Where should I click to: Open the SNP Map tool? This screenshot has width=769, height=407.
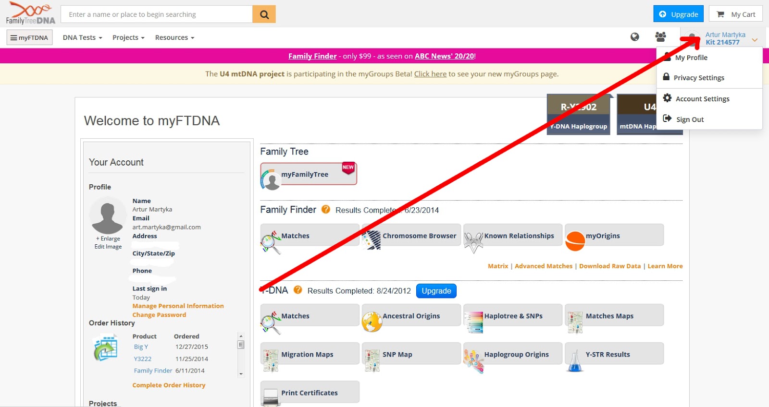[411, 354]
